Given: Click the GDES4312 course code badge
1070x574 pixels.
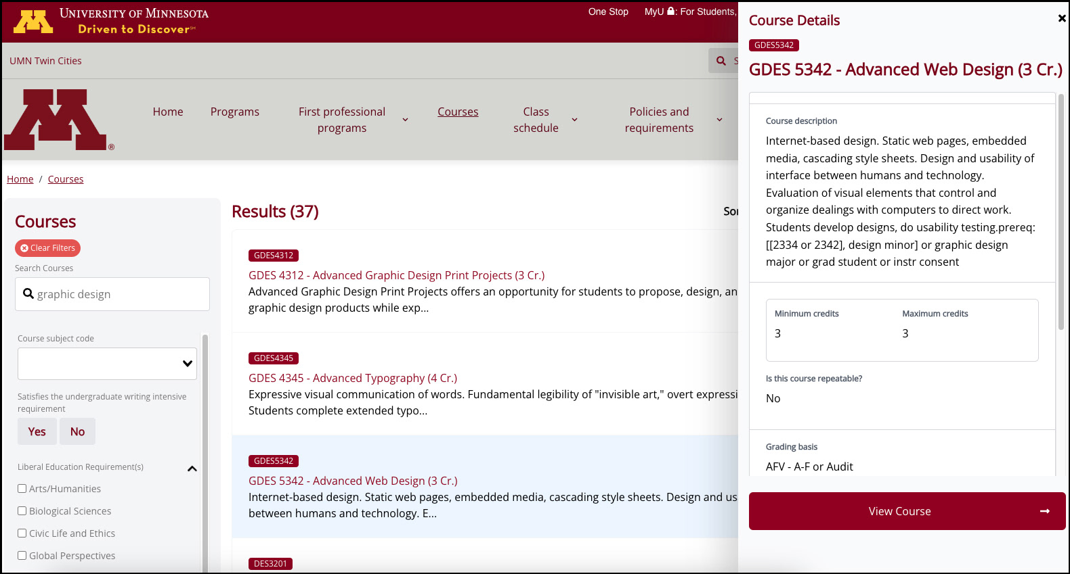Looking at the screenshot, I should click(x=274, y=256).
